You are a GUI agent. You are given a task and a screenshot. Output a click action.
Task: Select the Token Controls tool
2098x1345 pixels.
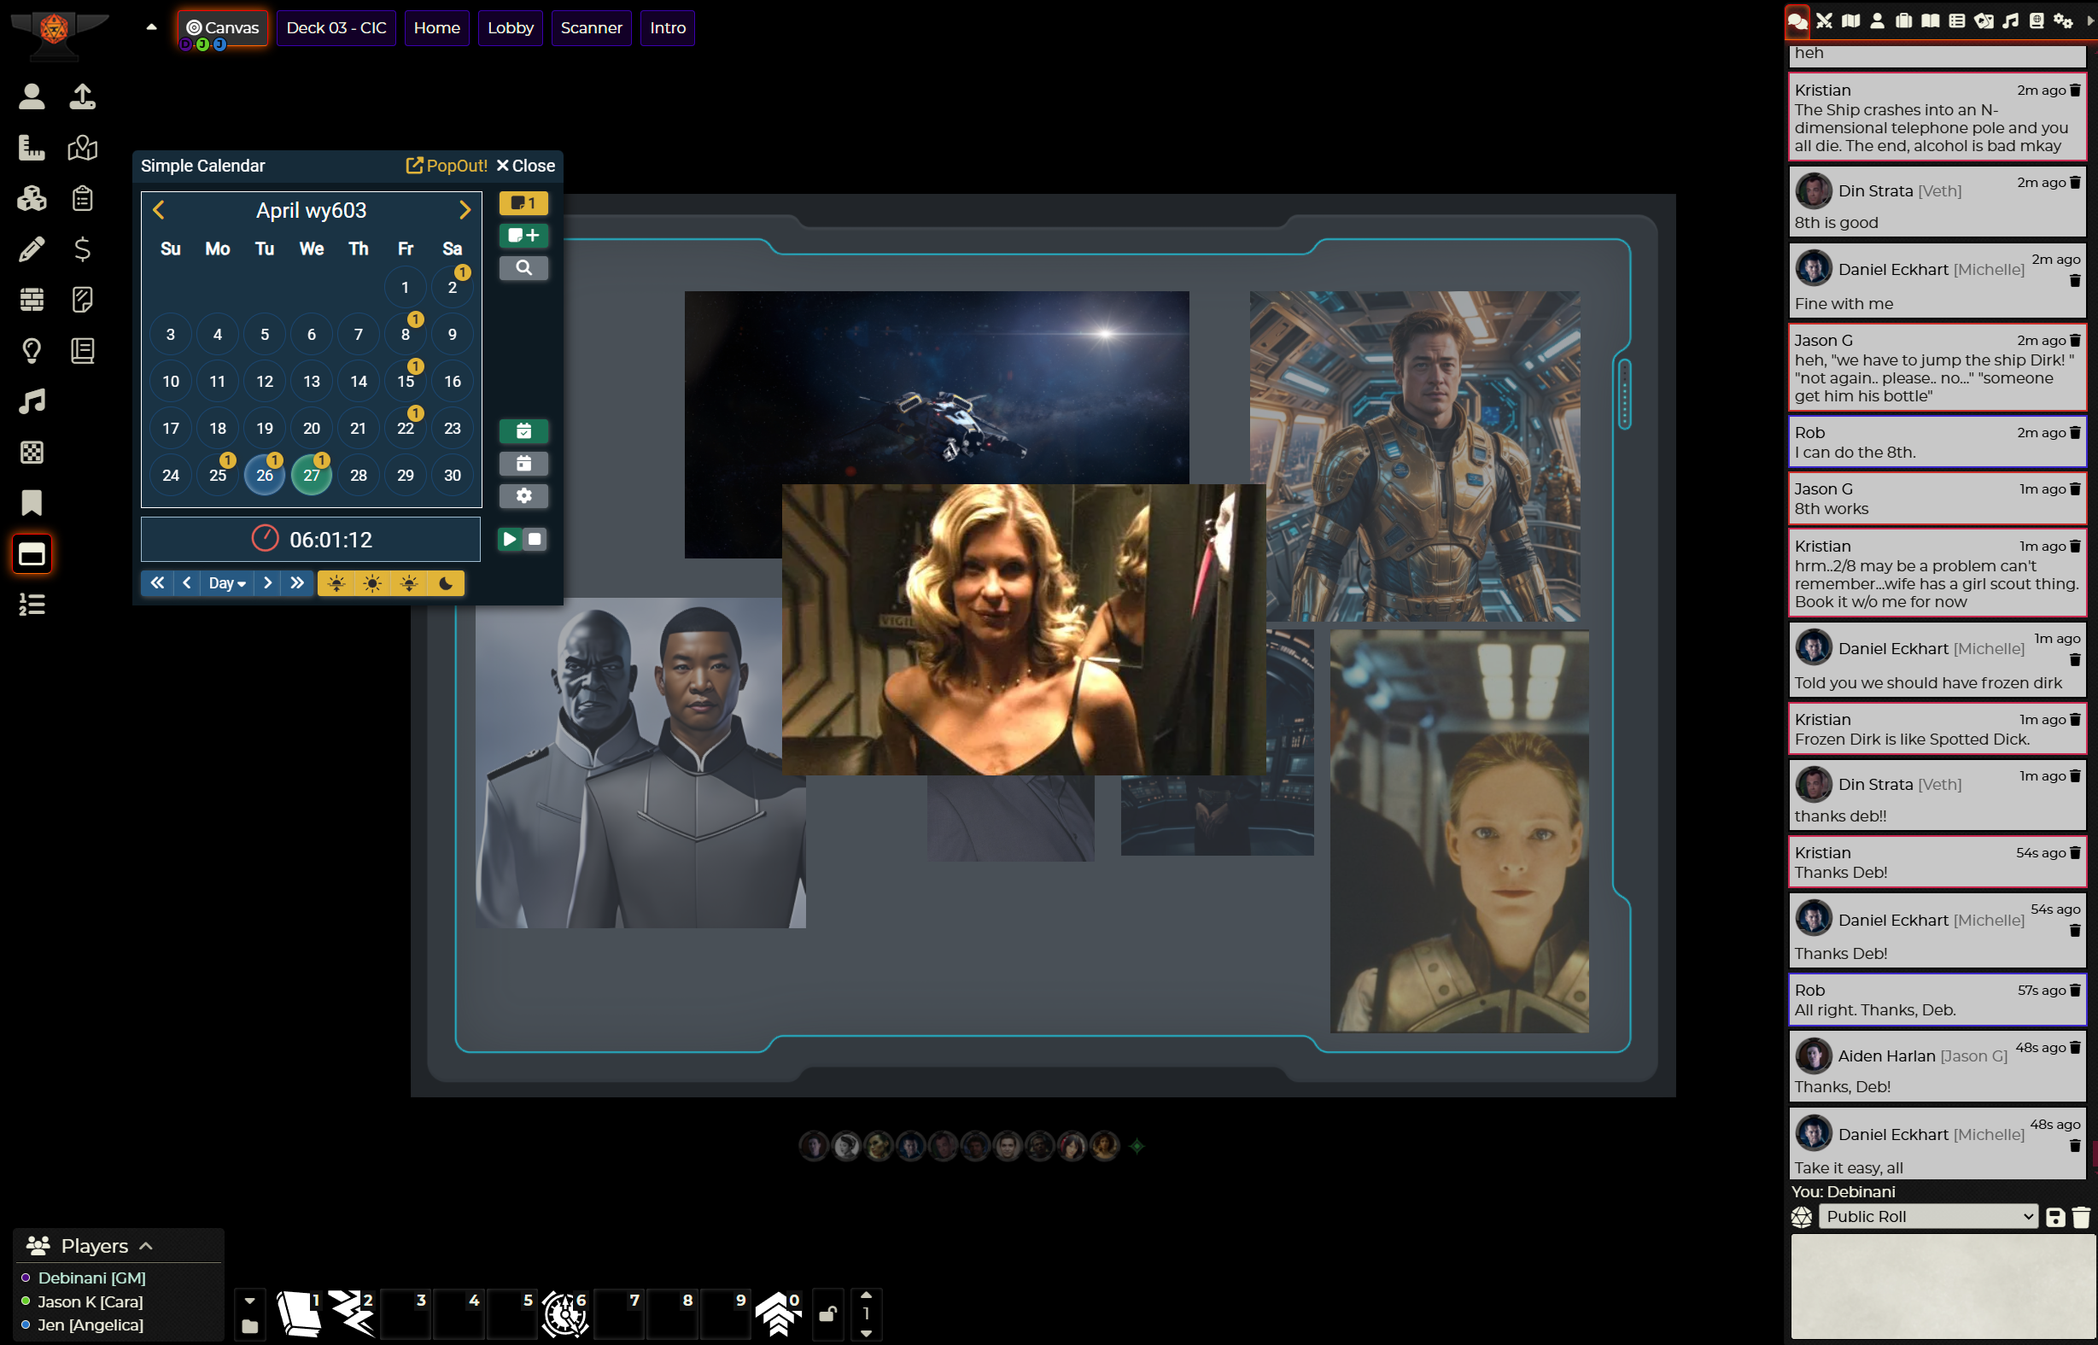[32, 96]
